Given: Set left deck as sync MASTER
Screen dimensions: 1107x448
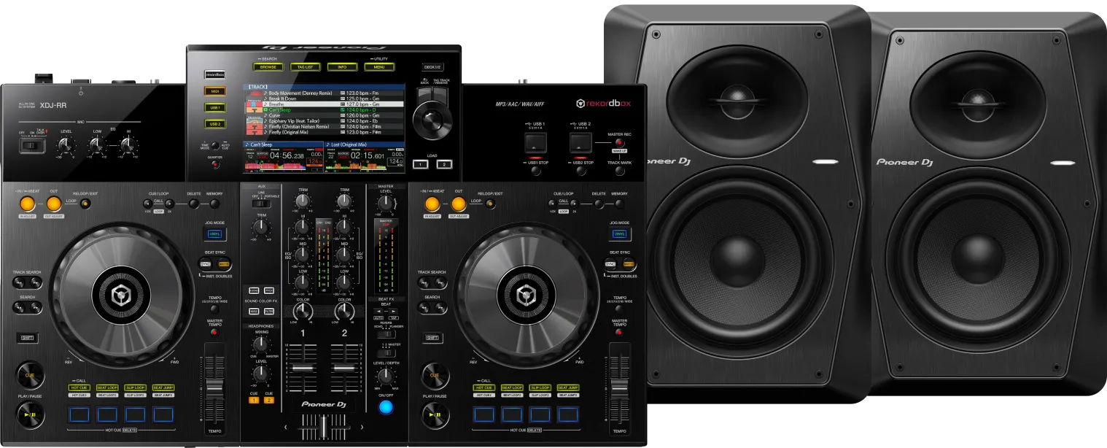Looking at the screenshot, I should (x=223, y=263).
